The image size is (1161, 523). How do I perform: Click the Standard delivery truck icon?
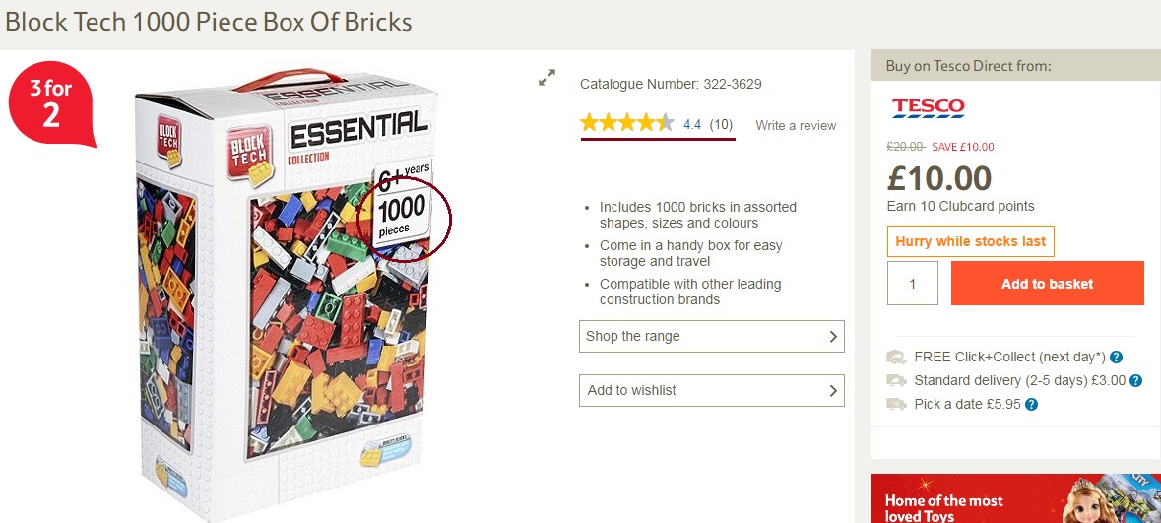coord(896,381)
